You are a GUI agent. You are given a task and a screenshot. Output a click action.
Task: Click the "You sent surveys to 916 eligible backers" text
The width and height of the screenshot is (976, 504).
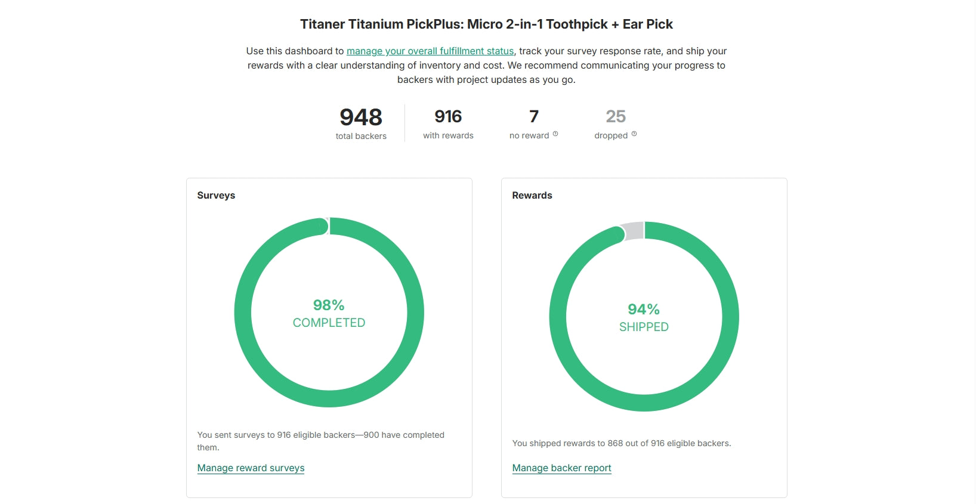coord(320,435)
